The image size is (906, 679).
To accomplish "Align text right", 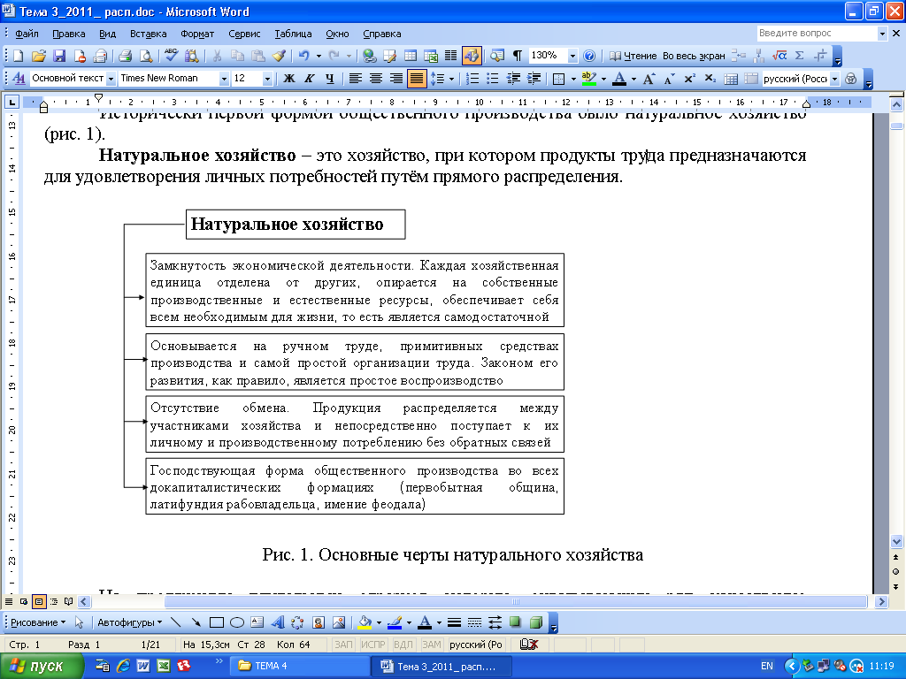I will [x=395, y=79].
